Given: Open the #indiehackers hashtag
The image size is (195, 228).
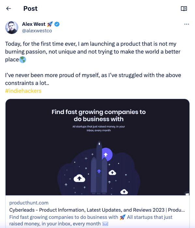Looking at the screenshot, I should pyautogui.click(x=23, y=91).
